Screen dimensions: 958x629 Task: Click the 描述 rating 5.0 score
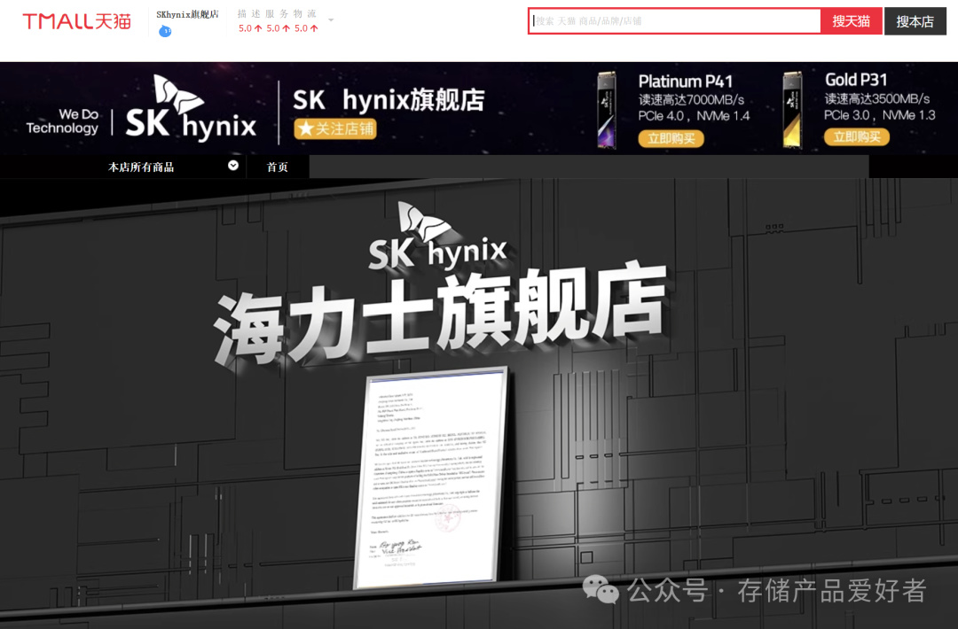(250, 28)
